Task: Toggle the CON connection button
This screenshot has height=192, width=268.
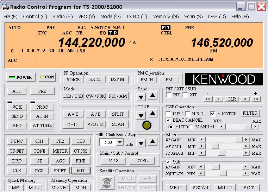Action: point(47,77)
